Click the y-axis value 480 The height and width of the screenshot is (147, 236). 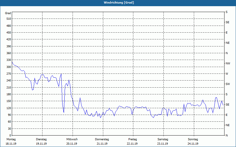(9, 26)
